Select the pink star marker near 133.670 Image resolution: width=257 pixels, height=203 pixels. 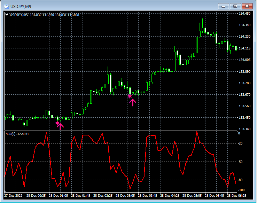tap(130, 96)
